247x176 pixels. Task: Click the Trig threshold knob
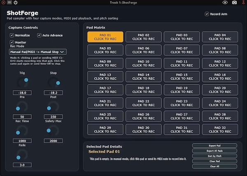[22, 82]
